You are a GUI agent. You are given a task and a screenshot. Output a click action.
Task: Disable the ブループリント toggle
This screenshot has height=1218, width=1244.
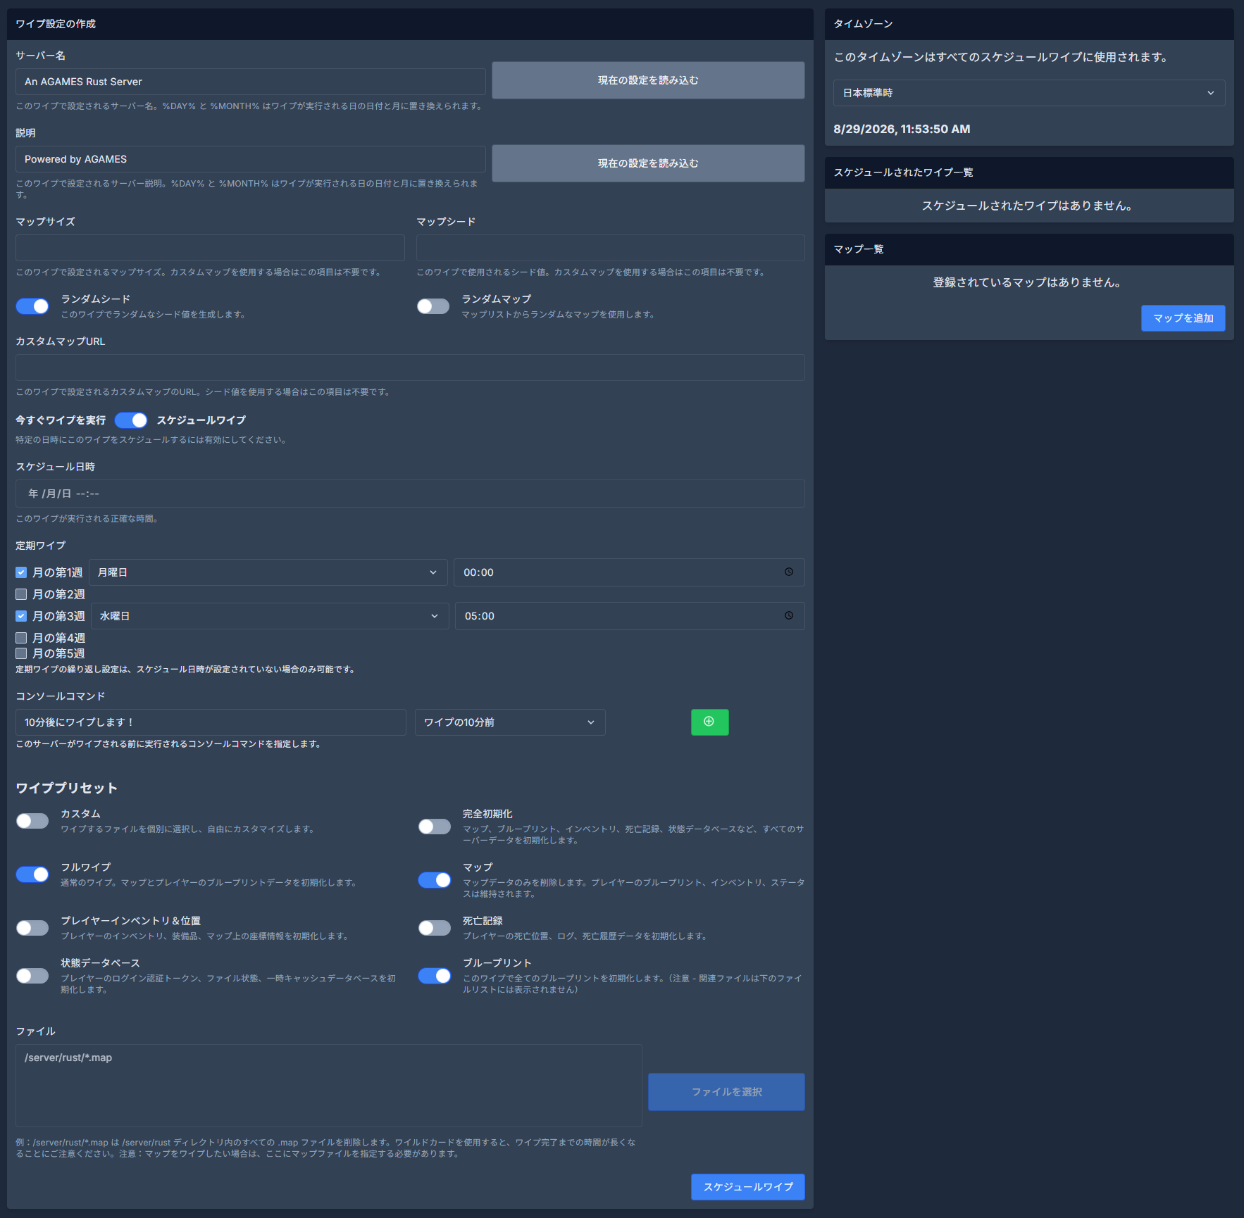click(x=435, y=976)
